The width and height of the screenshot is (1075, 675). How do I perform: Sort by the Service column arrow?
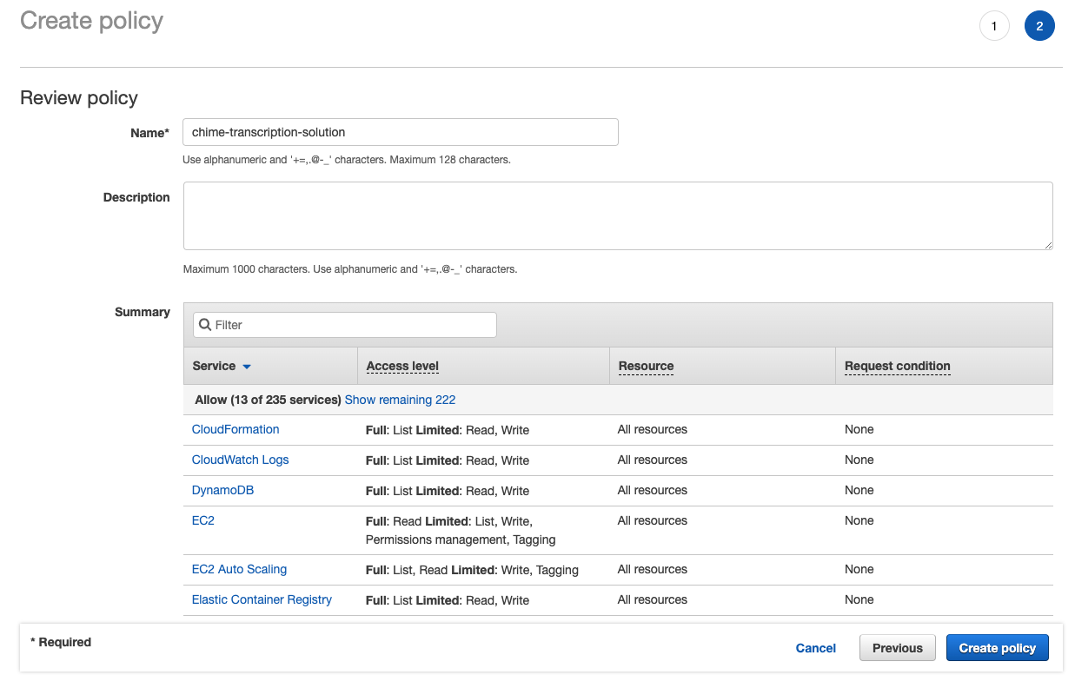tap(247, 367)
